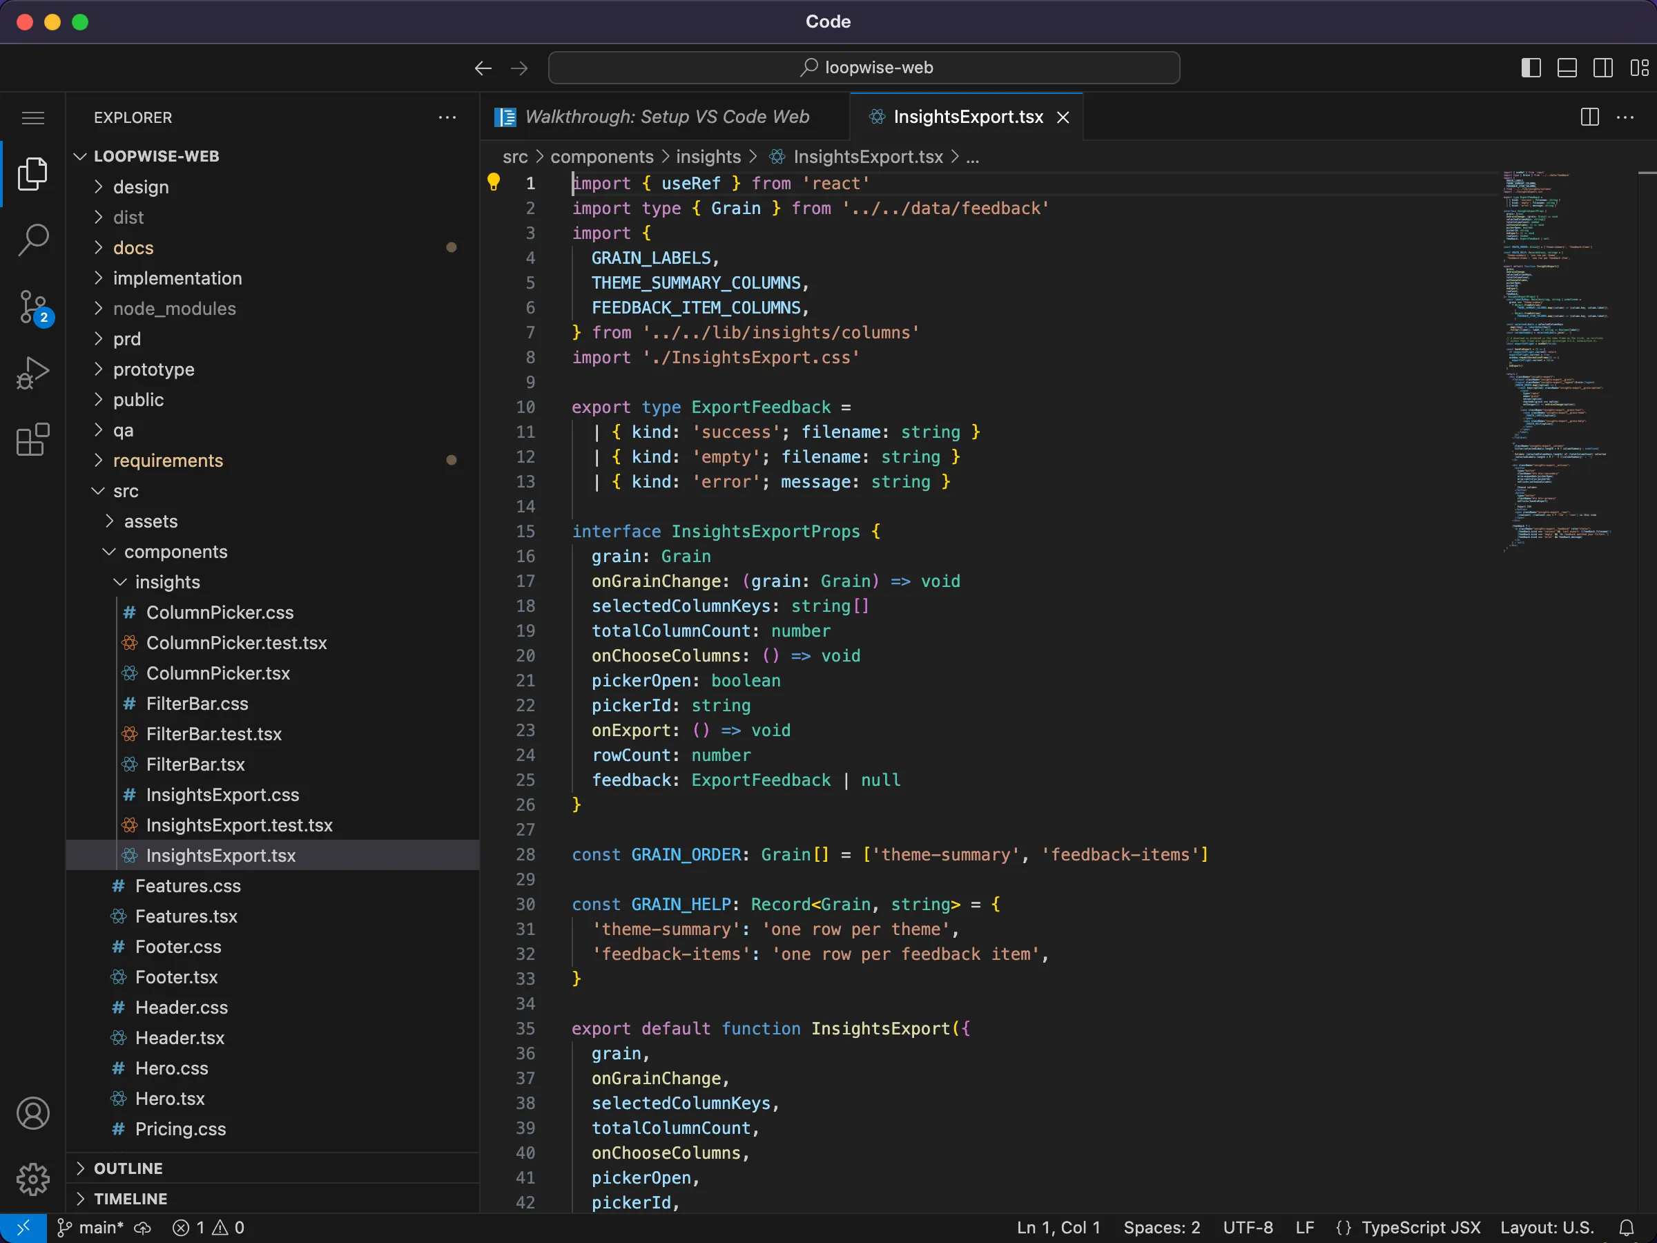Screen dimensions: 1657x1243
Task: Open the Manage gear icon
Action: [33, 1179]
